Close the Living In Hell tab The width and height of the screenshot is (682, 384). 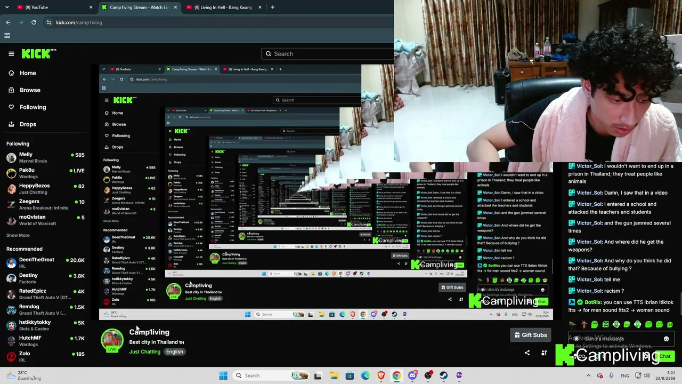[260, 7]
